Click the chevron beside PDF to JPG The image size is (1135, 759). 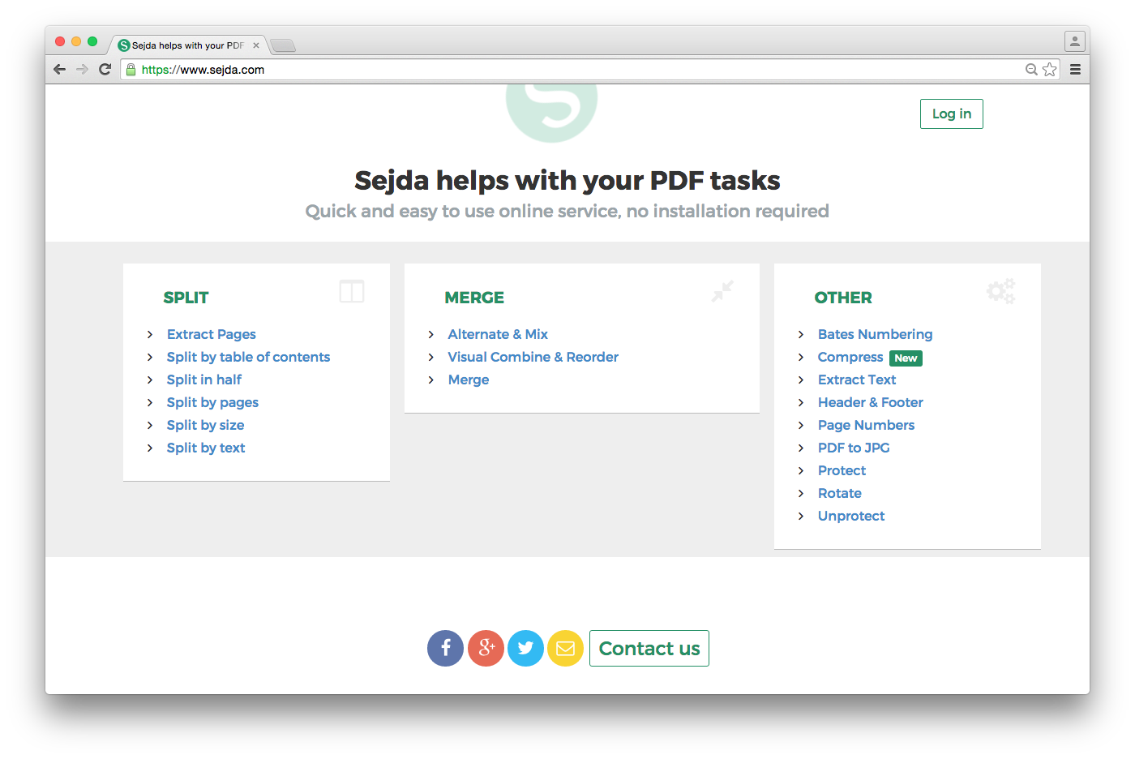pos(801,448)
